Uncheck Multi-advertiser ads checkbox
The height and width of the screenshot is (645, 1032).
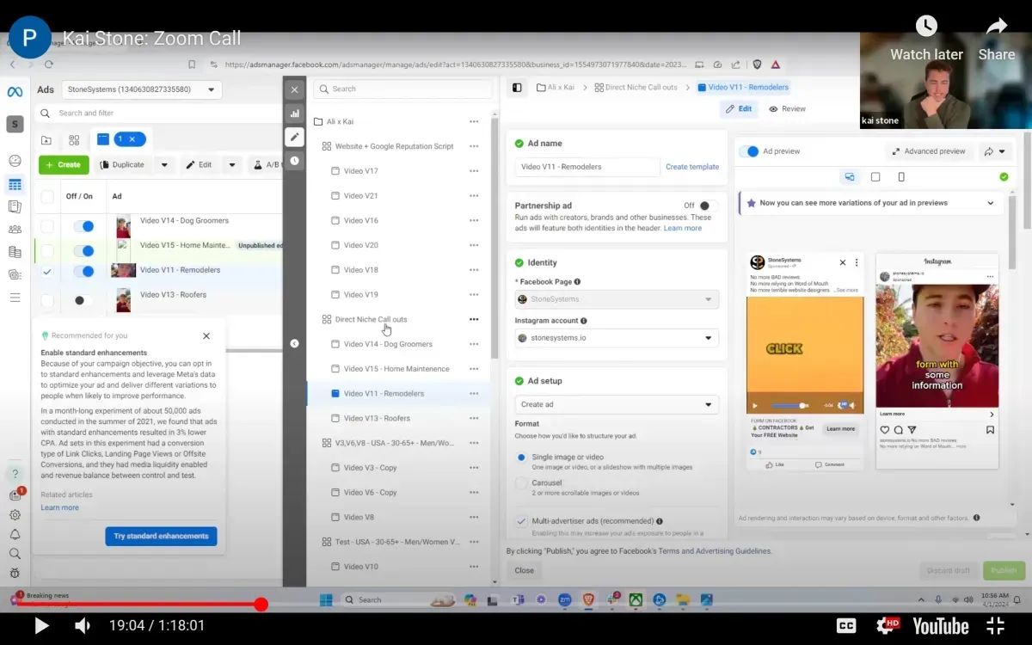[x=521, y=521]
